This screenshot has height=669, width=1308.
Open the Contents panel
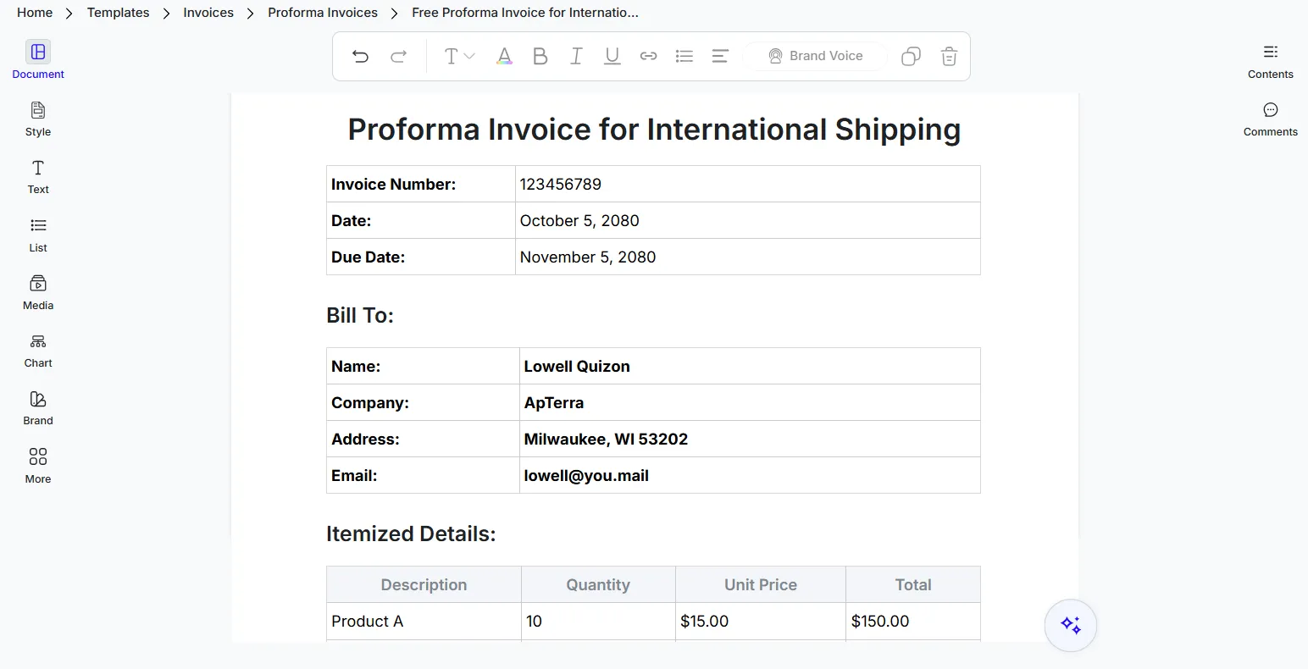click(x=1270, y=62)
